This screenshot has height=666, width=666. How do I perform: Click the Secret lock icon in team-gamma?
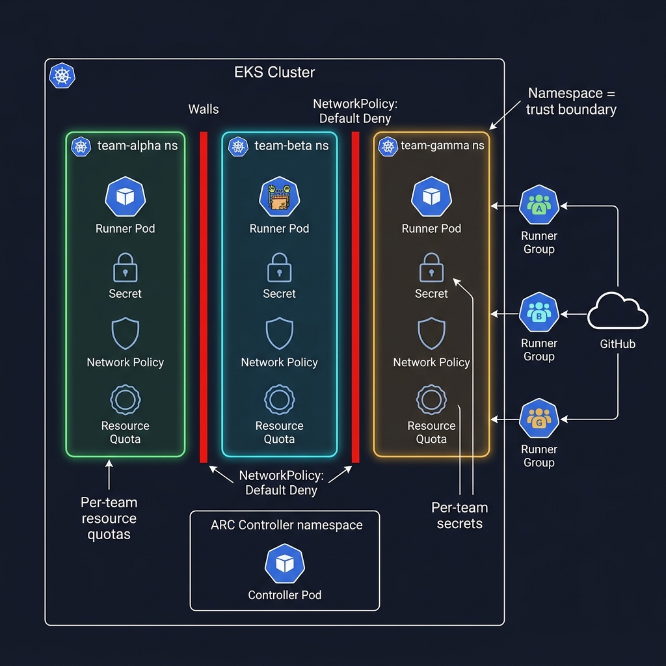pyautogui.click(x=432, y=267)
